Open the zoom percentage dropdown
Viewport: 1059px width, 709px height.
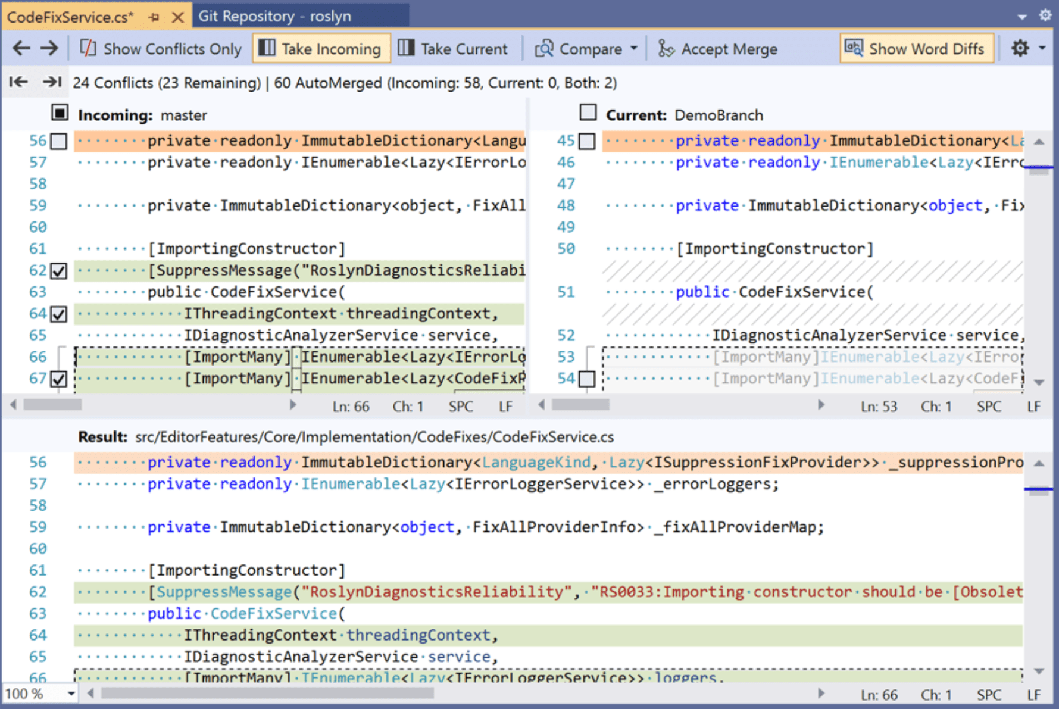tap(70, 693)
